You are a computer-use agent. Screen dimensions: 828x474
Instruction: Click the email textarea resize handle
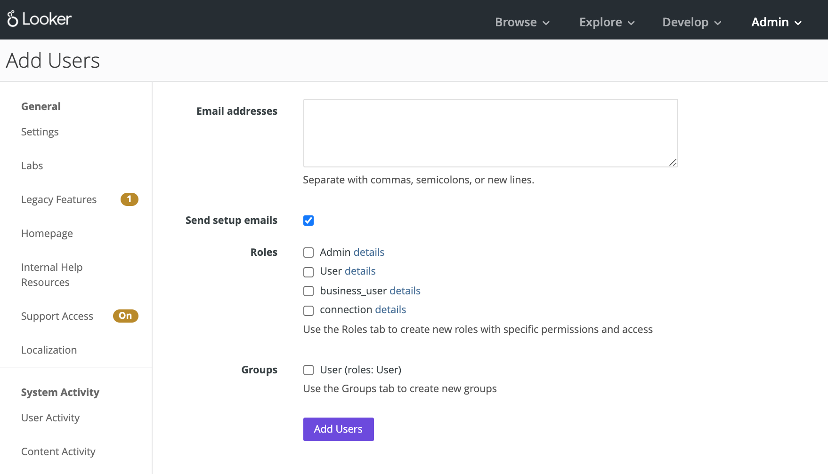click(673, 162)
